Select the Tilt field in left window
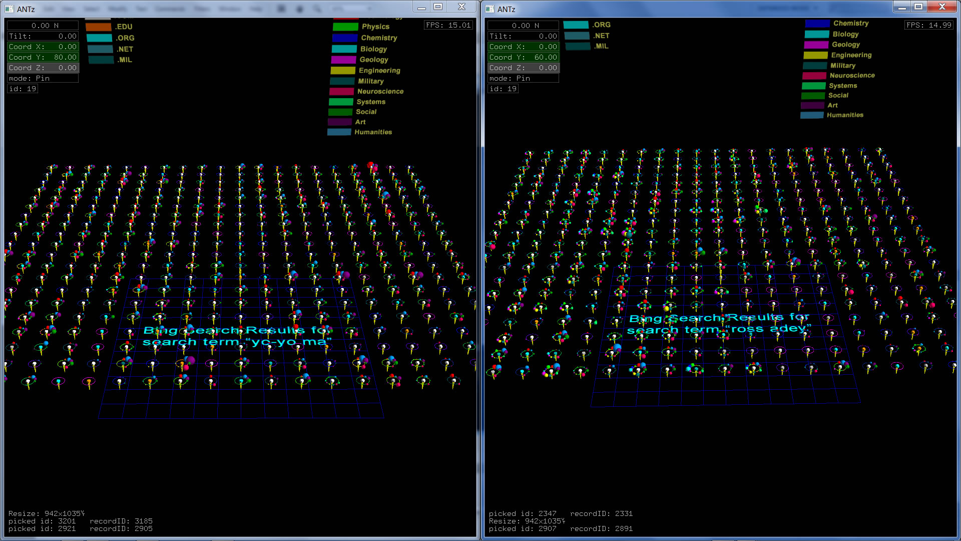961x541 pixels. tap(43, 36)
